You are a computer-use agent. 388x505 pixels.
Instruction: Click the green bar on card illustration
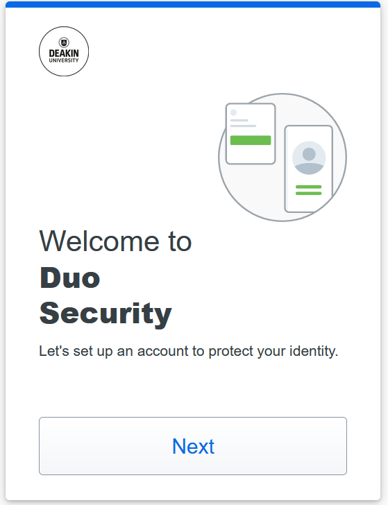tap(251, 140)
